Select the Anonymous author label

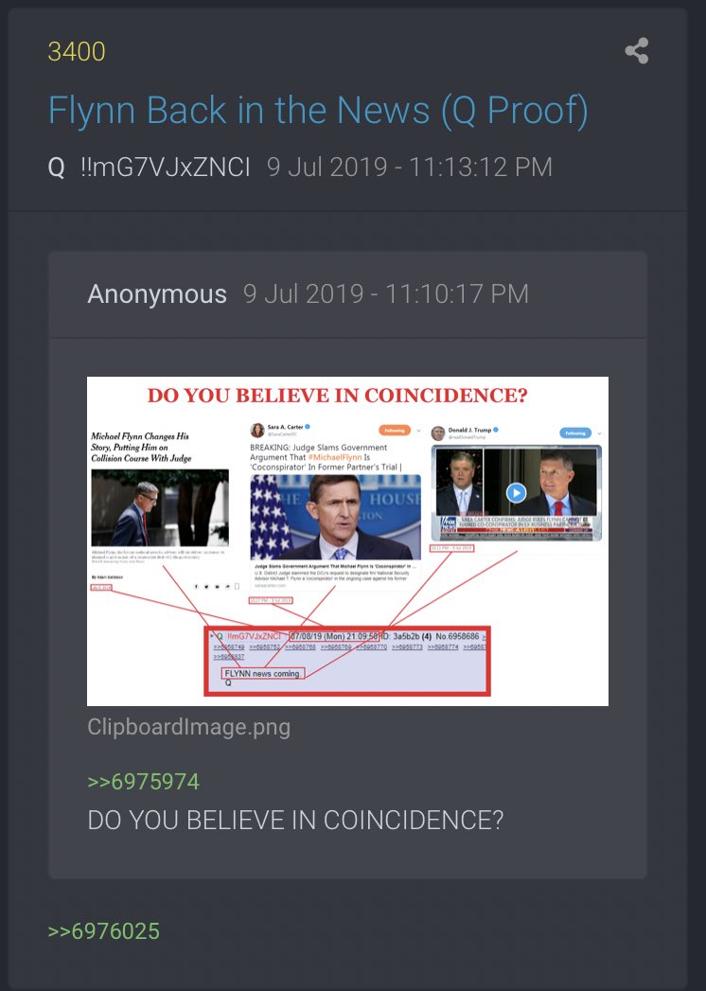tap(157, 293)
